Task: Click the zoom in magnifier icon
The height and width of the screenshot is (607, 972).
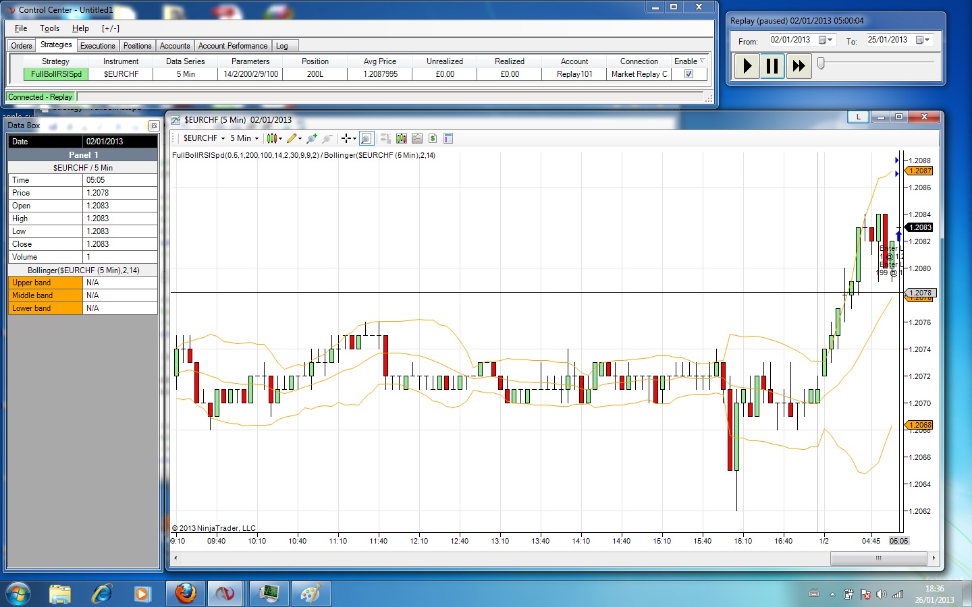Action: click(311, 138)
